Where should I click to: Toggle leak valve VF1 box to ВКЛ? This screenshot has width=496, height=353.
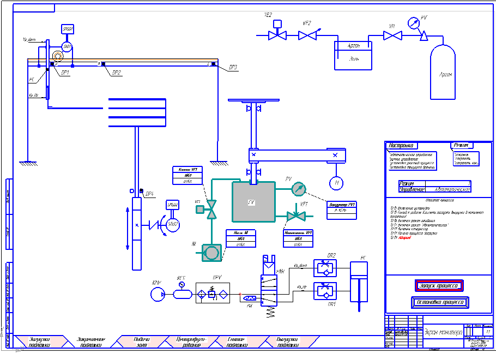coord(298,239)
